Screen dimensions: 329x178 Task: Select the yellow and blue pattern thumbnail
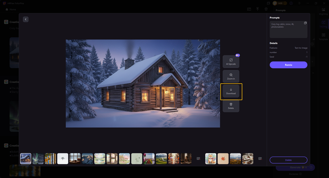[x=50, y=159]
